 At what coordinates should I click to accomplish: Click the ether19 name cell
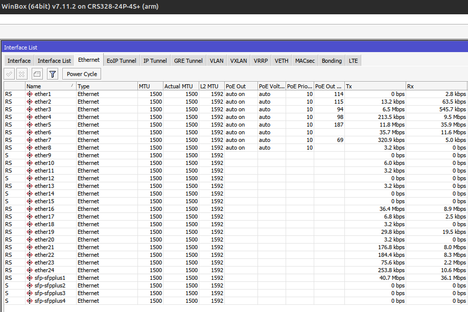[51, 232]
